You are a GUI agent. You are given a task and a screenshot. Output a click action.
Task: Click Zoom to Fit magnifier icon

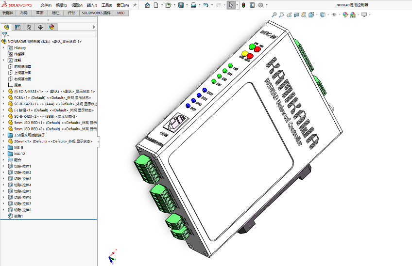274,15
